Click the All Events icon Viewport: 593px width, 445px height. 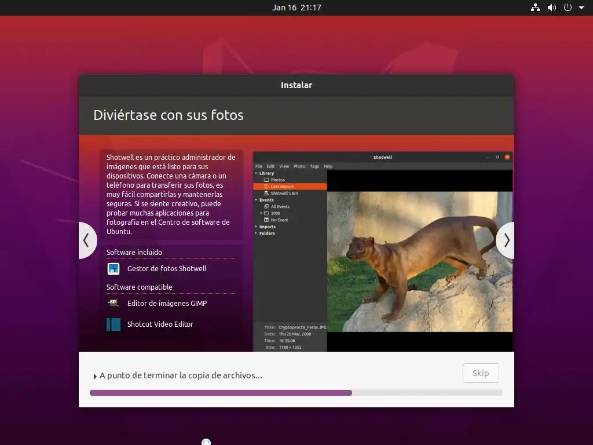coord(266,207)
